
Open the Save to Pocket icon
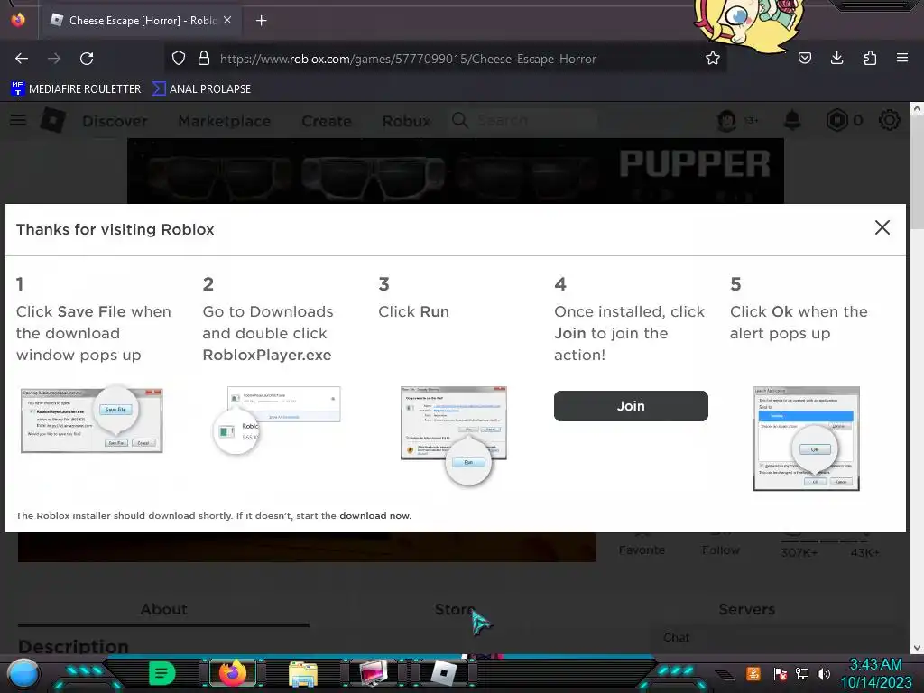[x=804, y=58]
